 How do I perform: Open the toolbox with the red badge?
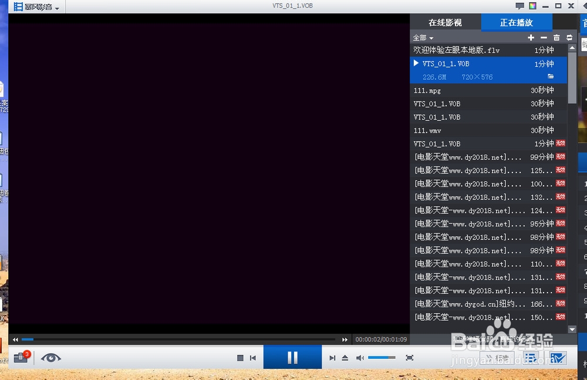click(x=21, y=357)
